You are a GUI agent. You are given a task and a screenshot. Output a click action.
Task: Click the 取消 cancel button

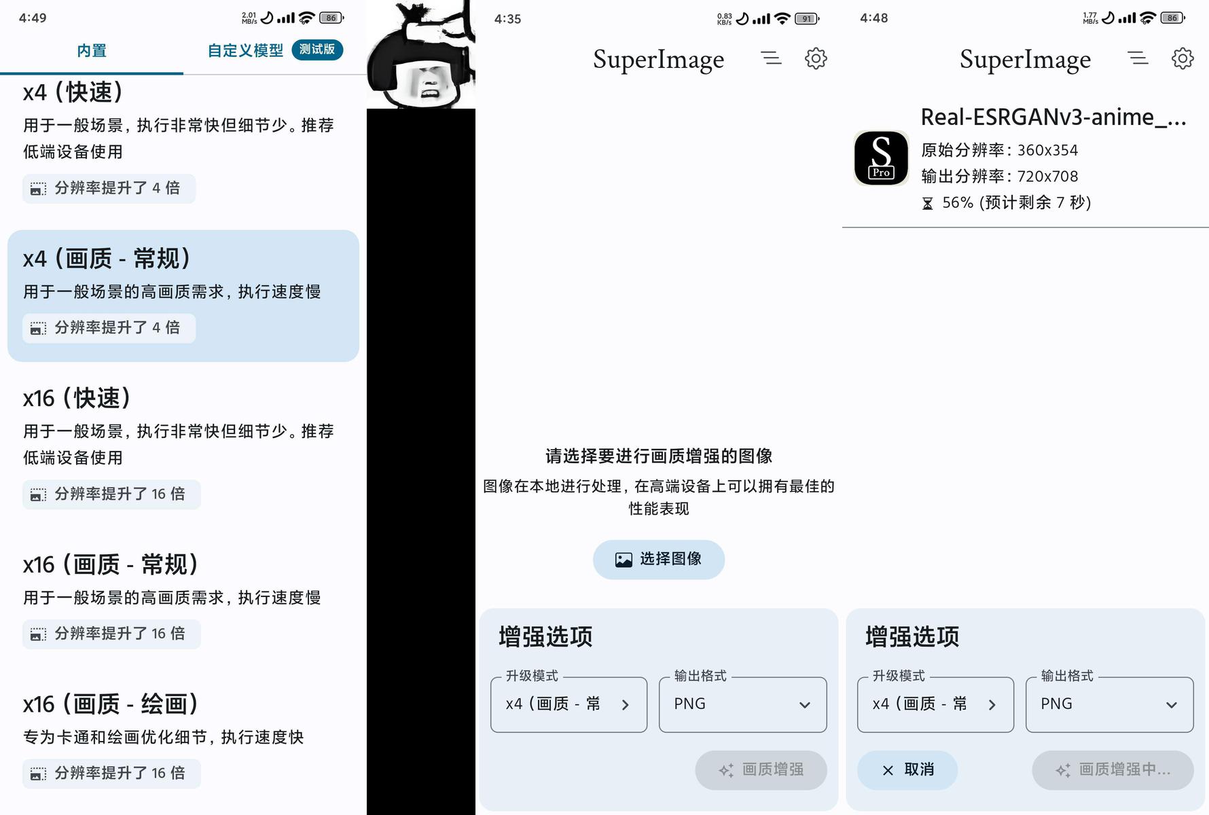pyautogui.click(x=907, y=770)
